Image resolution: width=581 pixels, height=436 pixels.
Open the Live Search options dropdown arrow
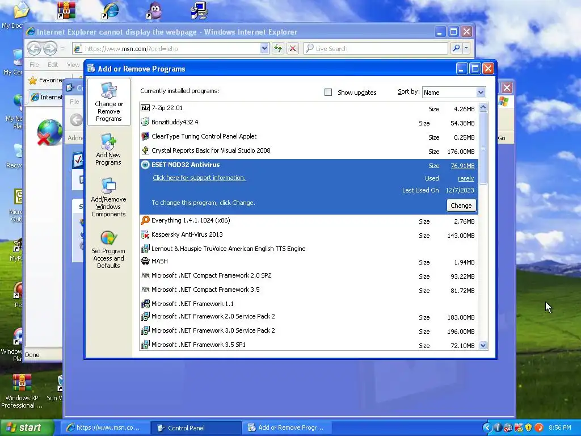tap(466, 48)
